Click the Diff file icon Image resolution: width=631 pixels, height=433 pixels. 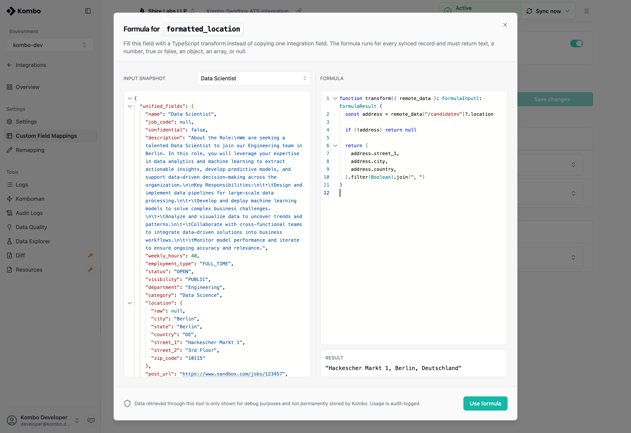[x=9, y=255]
